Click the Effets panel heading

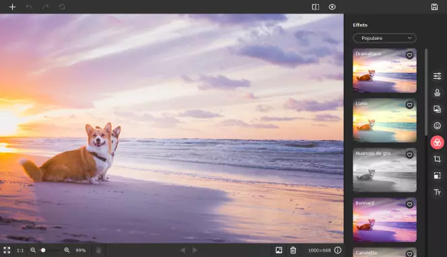(x=360, y=25)
